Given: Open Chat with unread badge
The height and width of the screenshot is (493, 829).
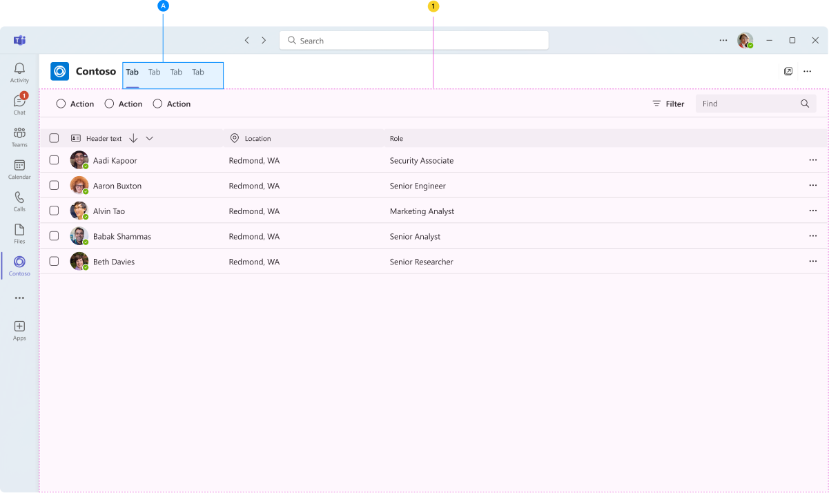Looking at the screenshot, I should click(19, 104).
